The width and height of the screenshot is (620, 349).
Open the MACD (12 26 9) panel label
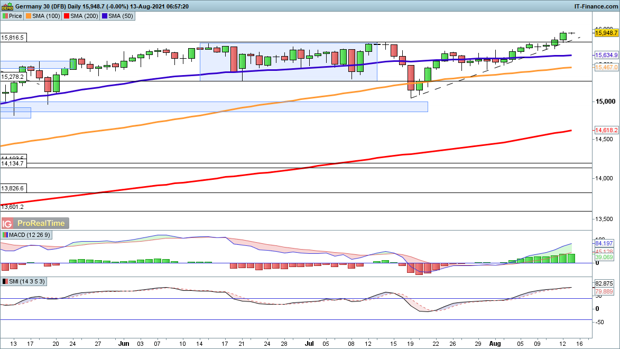26,234
